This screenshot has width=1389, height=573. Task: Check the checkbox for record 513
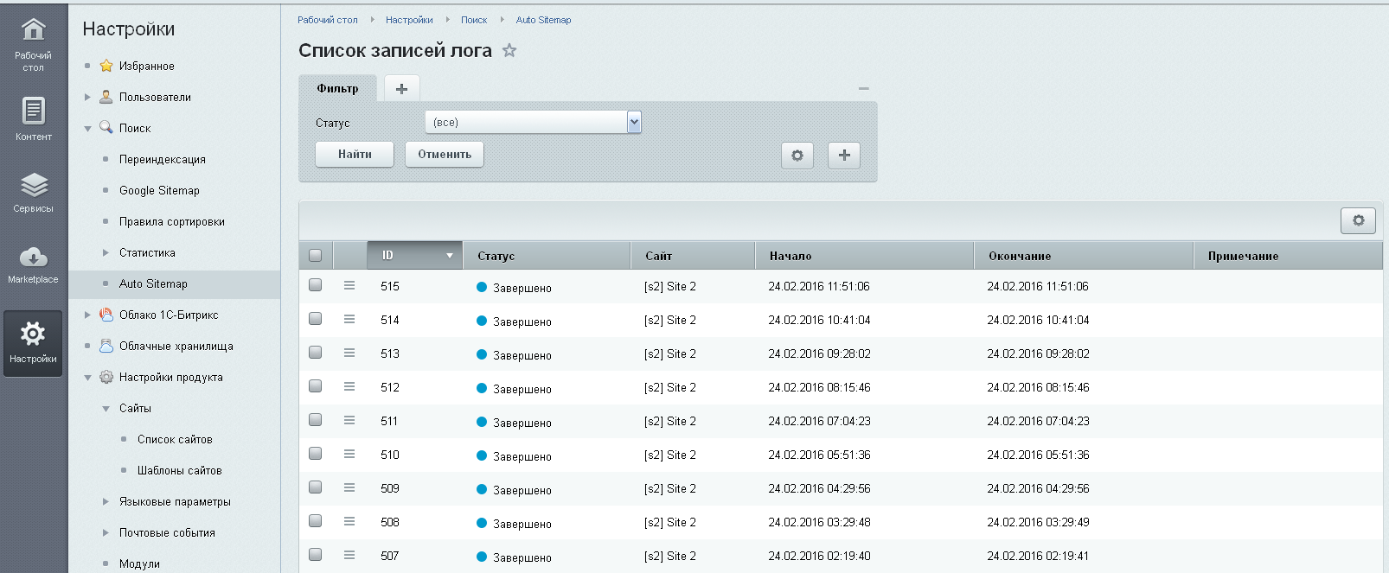[x=316, y=353]
